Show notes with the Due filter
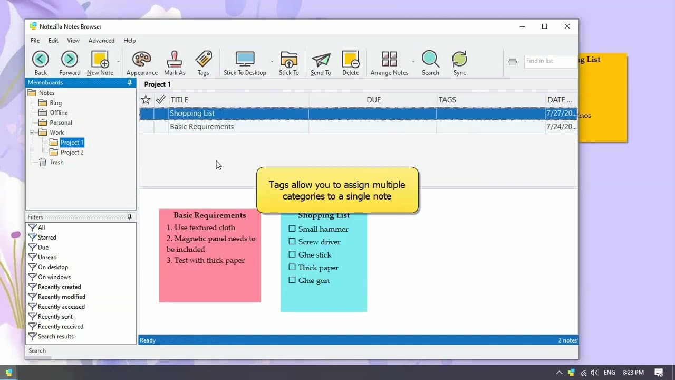Screen dimensions: 675x380 pyautogui.click(x=43, y=247)
